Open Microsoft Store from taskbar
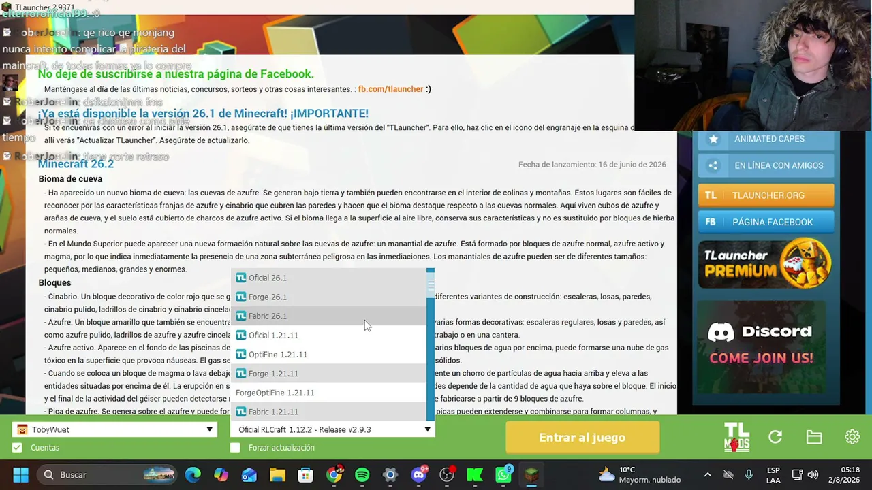This screenshot has width=872, height=490. point(305,475)
